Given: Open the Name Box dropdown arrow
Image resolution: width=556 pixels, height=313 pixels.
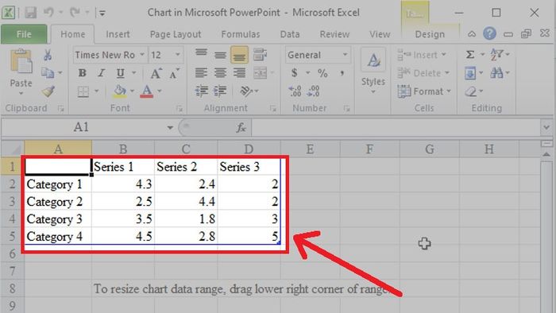Looking at the screenshot, I should pyautogui.click(x=170, y=128).
